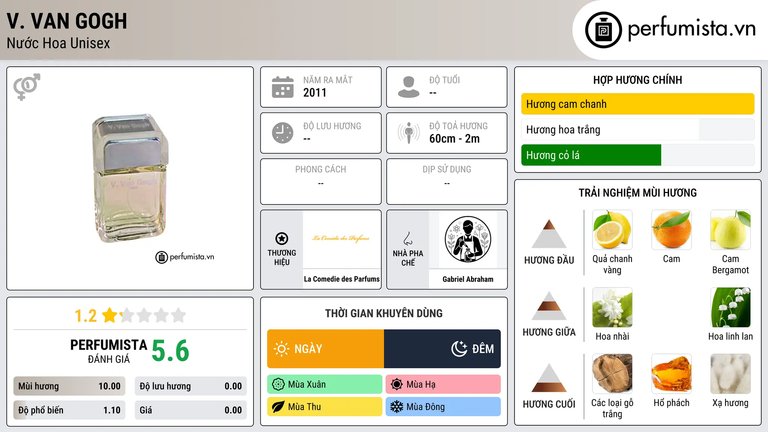Select the Ngày daytime segment
The height and width of the screenshot is (432, 768).
point(325,349)
